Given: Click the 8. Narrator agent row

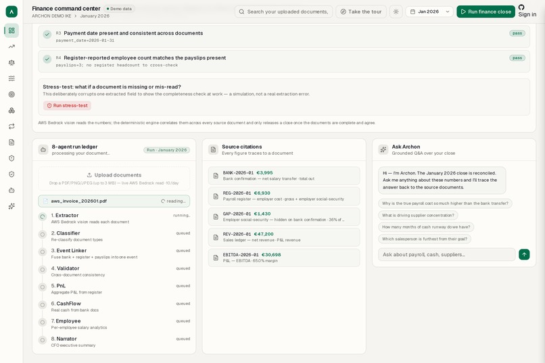Looking at the screenshot, I should click(x=114, y=341).
